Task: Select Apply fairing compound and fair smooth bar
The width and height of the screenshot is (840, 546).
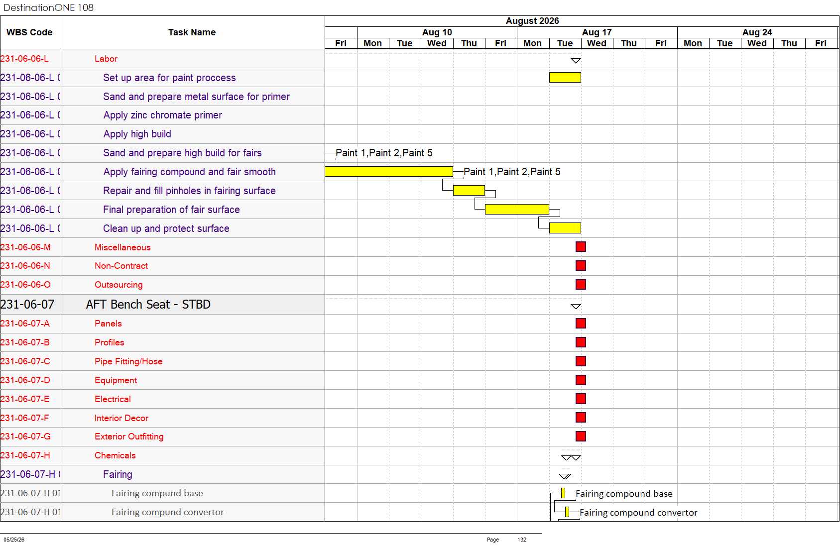Action: [x=389, y=171]
